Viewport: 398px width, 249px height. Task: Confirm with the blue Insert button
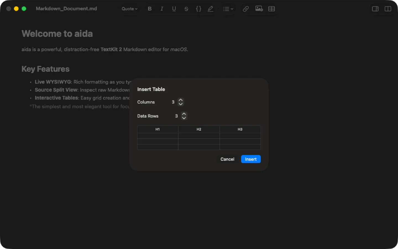[x=251, y=159]
